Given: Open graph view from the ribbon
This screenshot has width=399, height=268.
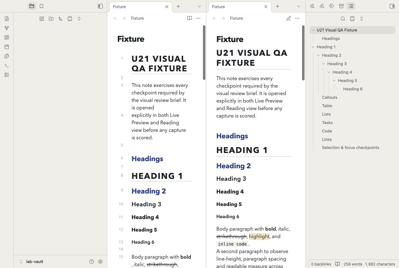Looking at the screenshot, I should [x=7, y=28].
